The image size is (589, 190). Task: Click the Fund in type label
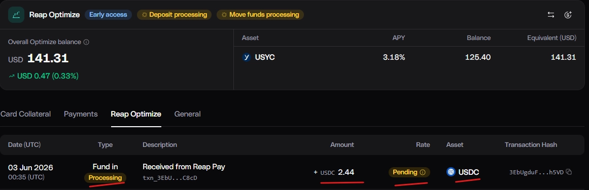coord(105,166)
